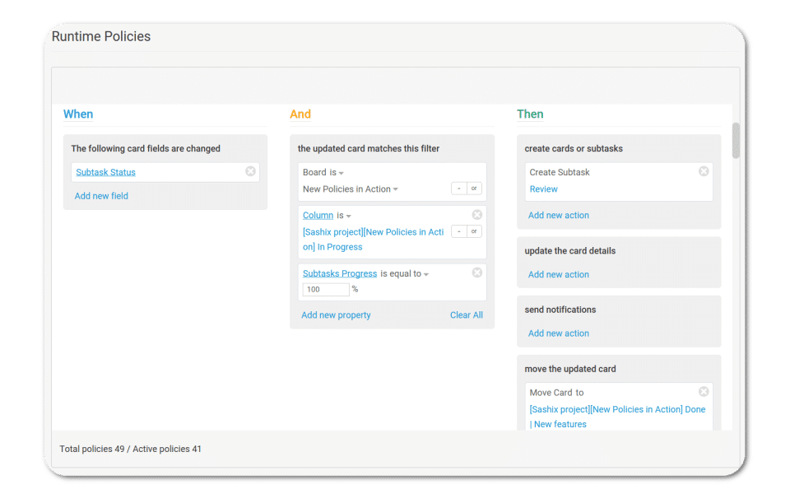Click Add new field
This screenshot has width=790, height=494.
pyautogui.click(x=101, y=196)
